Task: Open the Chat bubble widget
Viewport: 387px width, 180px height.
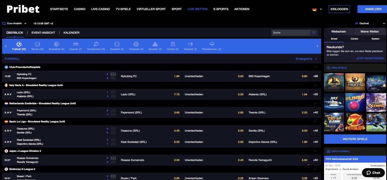Action: 373,173
